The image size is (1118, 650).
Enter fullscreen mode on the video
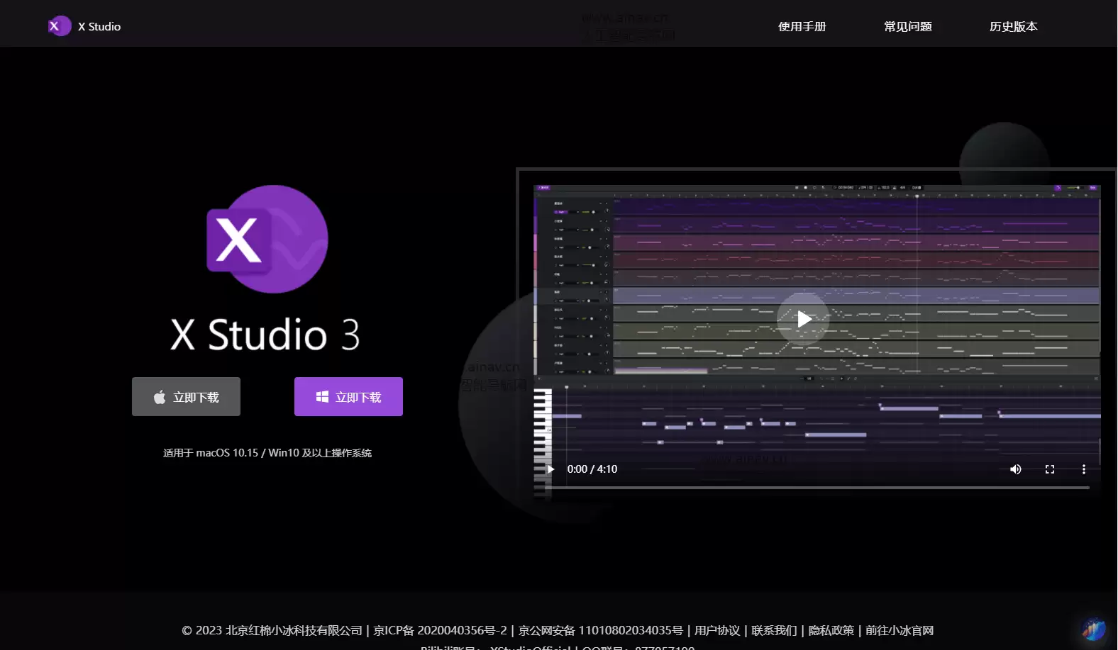1050,469
